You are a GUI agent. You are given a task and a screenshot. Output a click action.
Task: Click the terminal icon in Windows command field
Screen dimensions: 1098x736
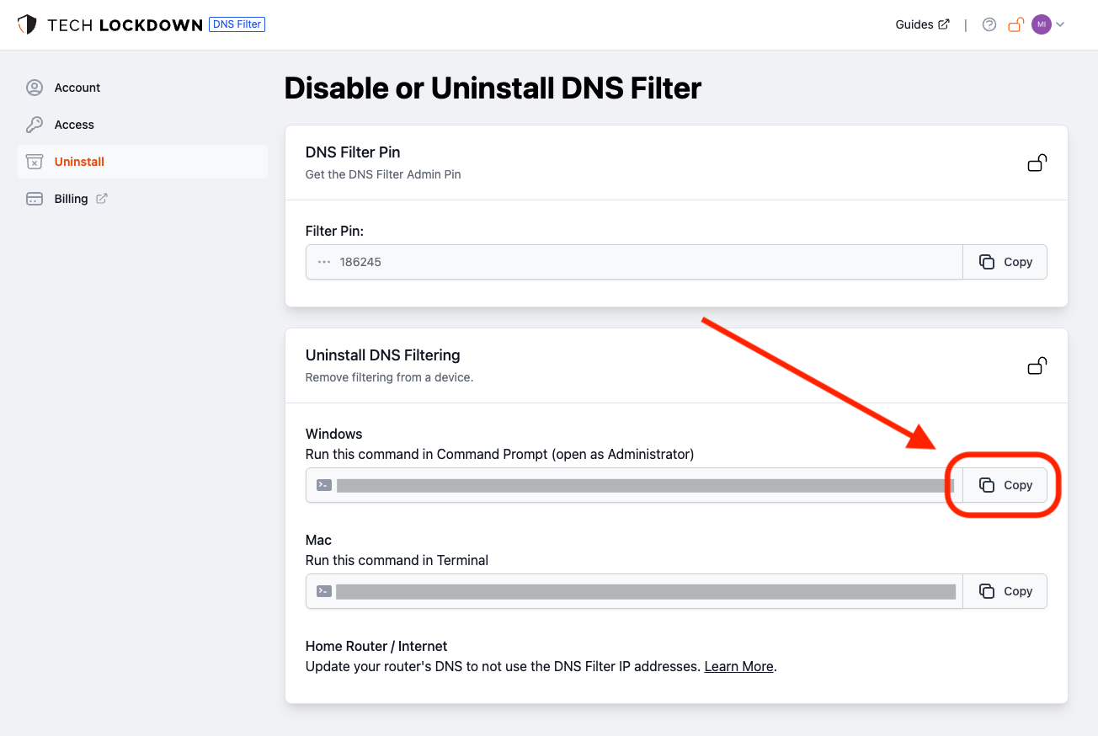[x=324, y=485]
